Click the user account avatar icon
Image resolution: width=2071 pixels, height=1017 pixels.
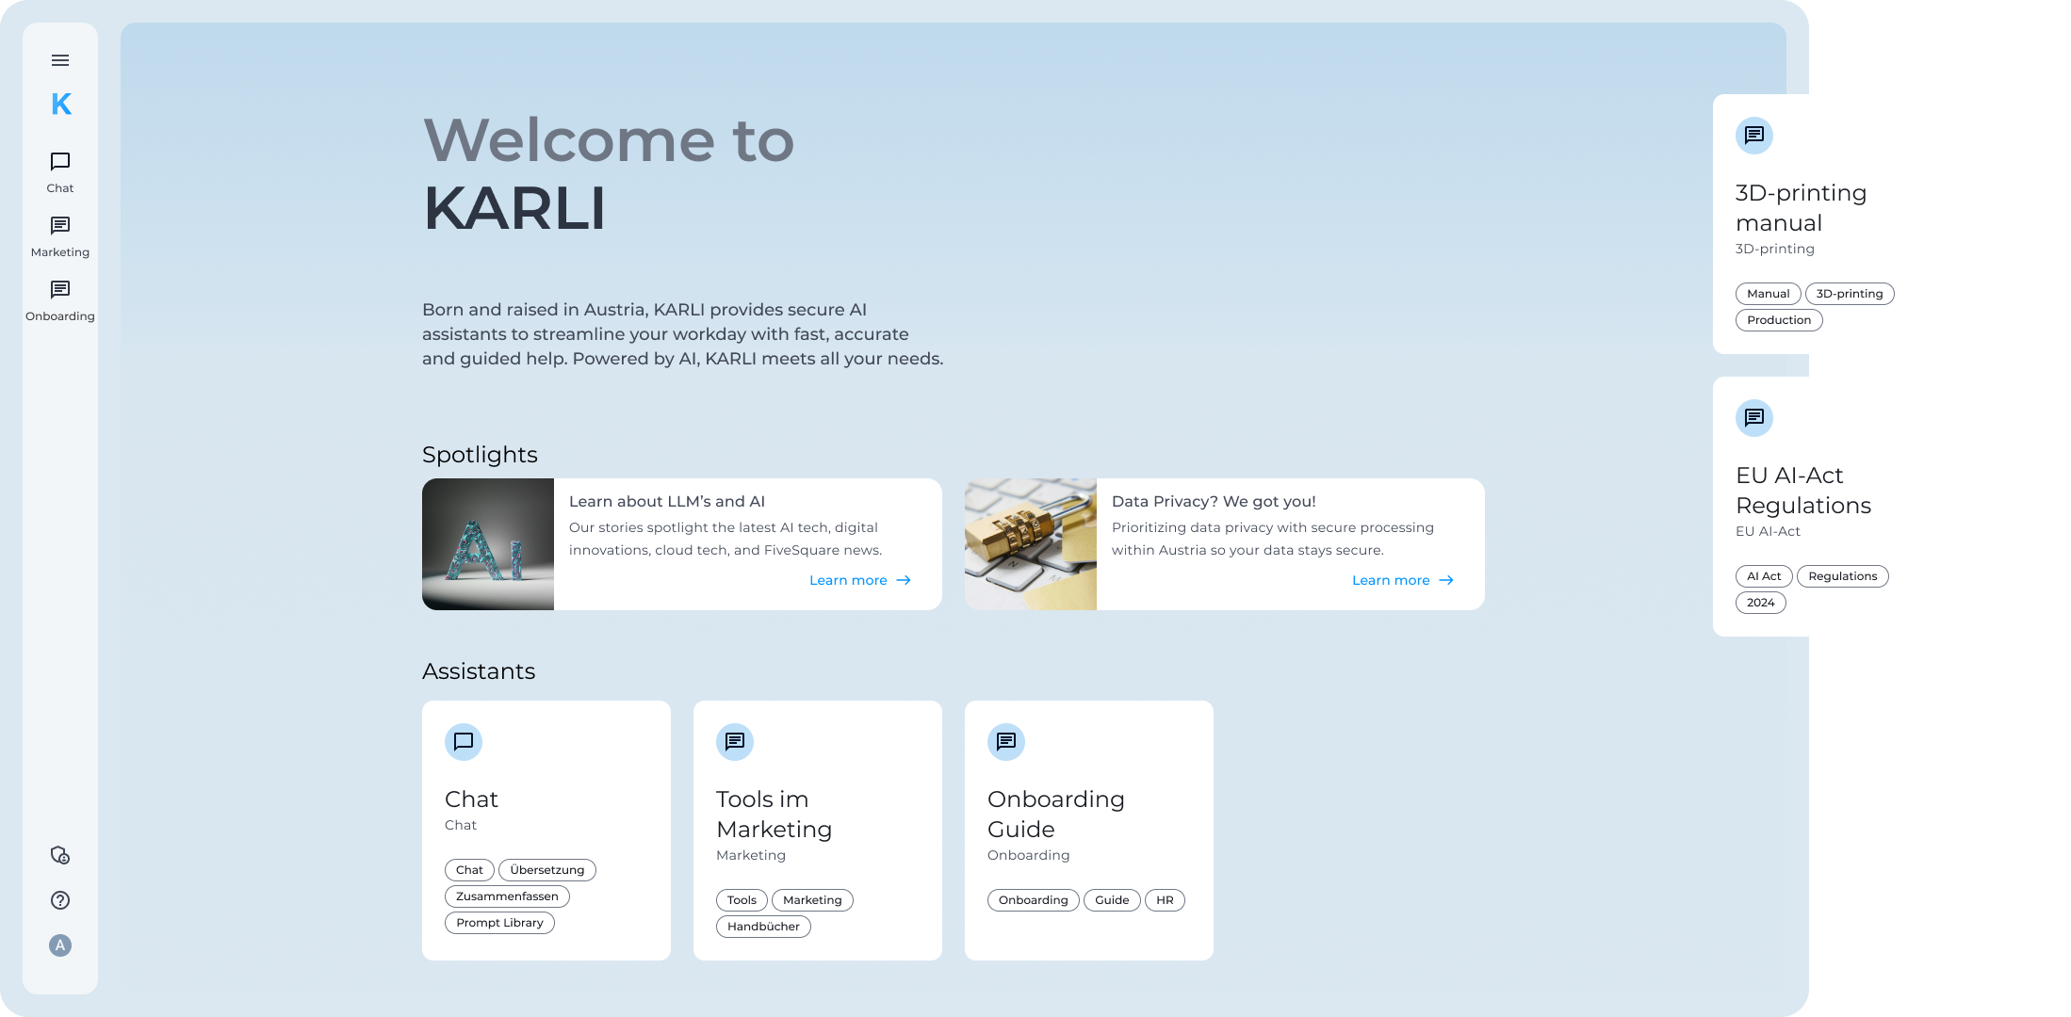pos(59,945)
